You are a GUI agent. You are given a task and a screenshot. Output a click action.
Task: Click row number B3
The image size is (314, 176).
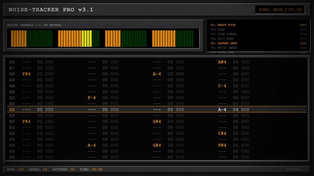[12, 139]
